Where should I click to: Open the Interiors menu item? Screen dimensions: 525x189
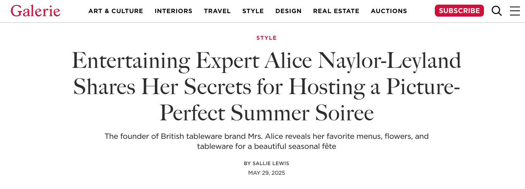point(173,11)
